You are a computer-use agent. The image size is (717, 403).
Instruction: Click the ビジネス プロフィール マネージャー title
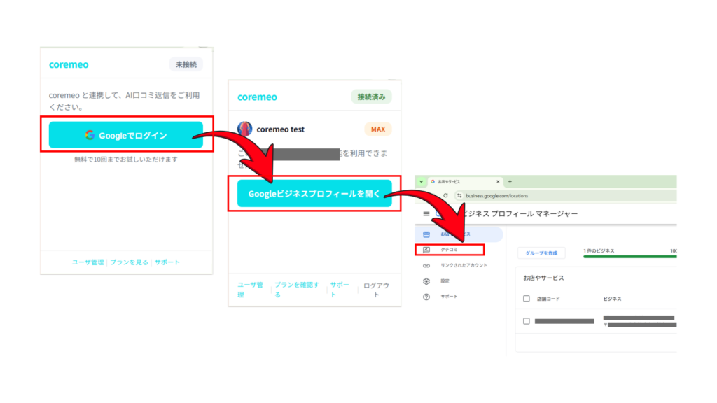tap(520, 214)
